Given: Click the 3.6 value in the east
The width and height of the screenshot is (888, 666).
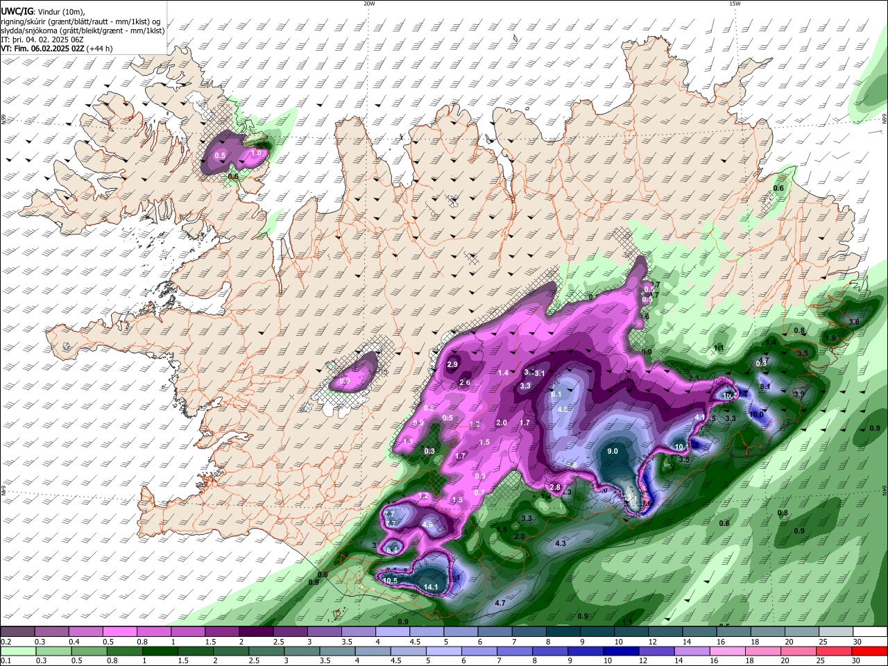Looking at the screenshot, I should 854,322.
